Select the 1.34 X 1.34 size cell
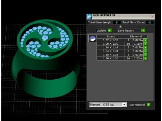 (110, 51)
